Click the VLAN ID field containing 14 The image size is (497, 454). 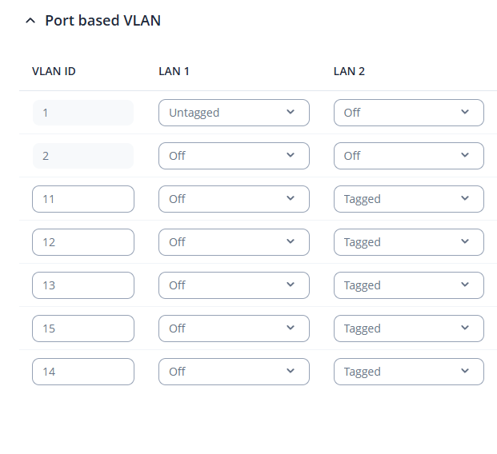click(x=82, y=372)
